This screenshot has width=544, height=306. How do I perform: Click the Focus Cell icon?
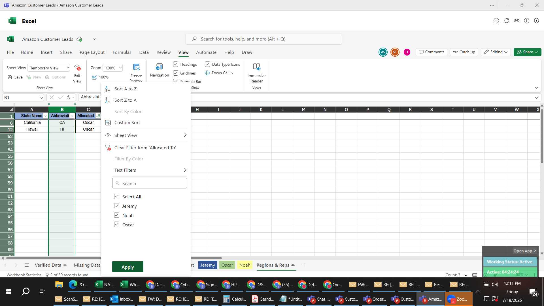207,73
